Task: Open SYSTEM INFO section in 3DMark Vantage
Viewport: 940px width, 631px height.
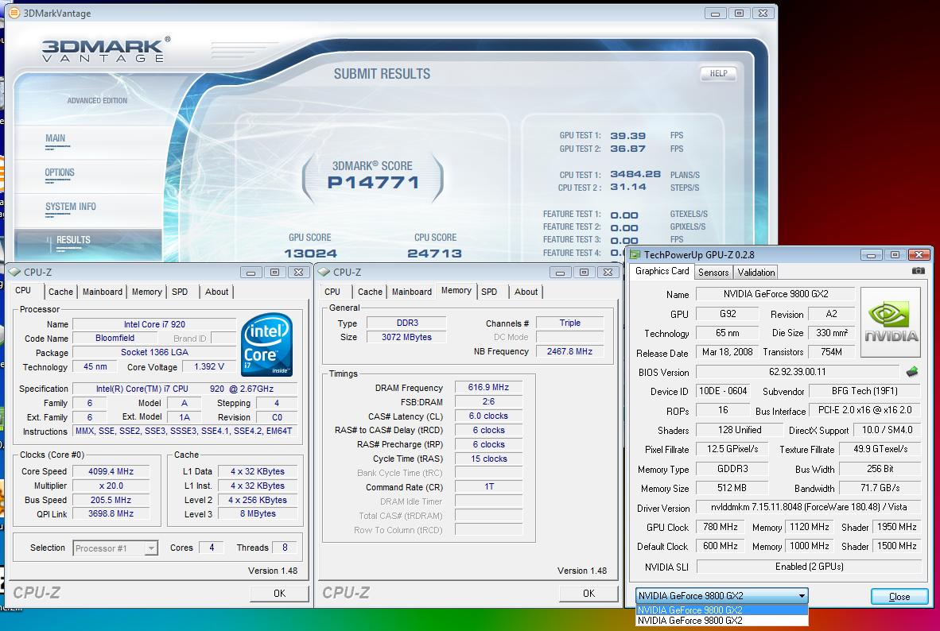Action: click(70, 207)
